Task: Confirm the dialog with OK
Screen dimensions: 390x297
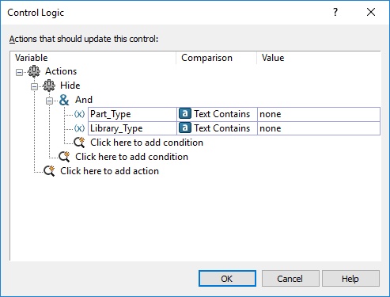Action: (x=227, y=279)
